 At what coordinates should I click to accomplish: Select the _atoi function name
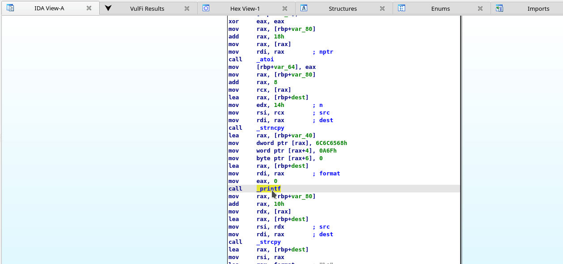[x=265, y=60]
